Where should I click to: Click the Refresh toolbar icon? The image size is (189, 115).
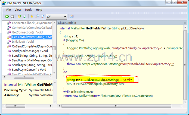tap(25, 16)
